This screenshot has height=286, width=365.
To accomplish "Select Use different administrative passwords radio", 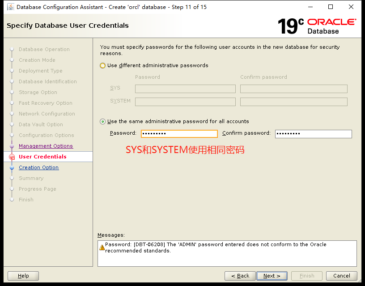I will click(x=103, y=65).
